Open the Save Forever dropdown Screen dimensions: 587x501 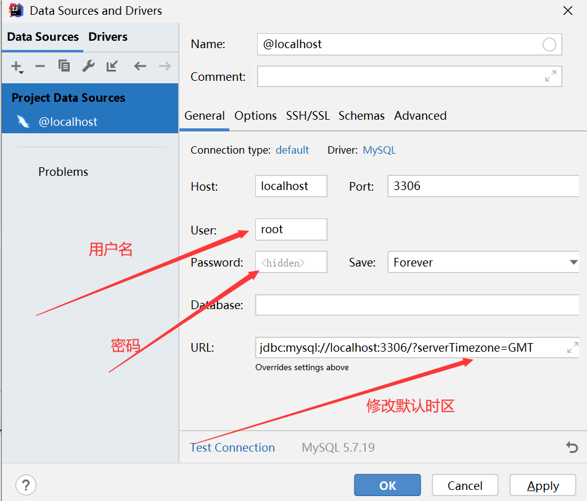point(483,262)
